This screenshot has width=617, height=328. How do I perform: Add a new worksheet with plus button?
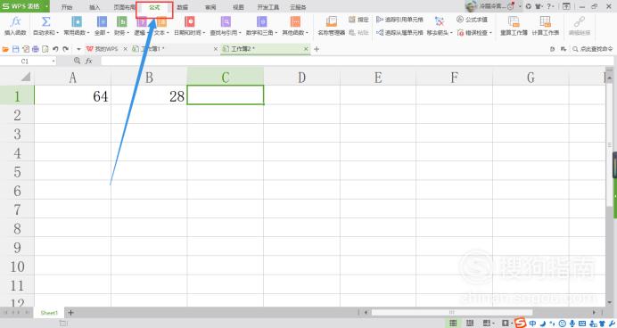[x=70, y=313]
